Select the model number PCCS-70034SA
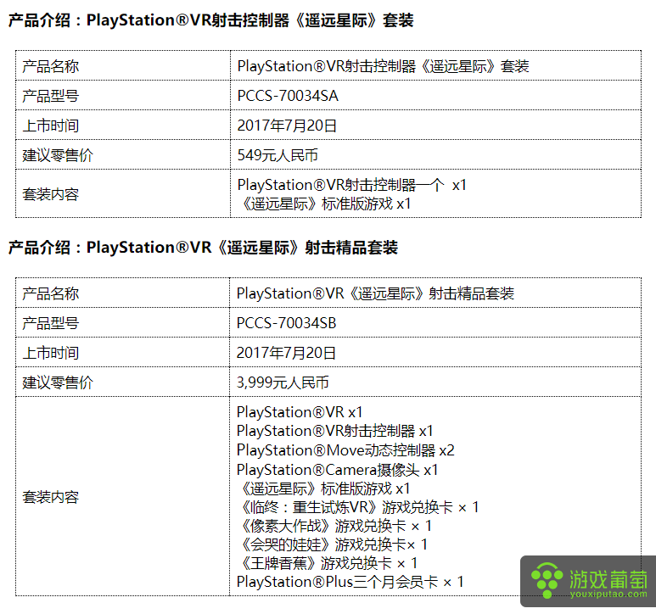The width and height of the screenshot is (656, 614). 288,96
